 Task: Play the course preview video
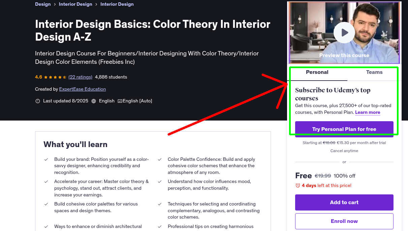[x=344, y=33]
